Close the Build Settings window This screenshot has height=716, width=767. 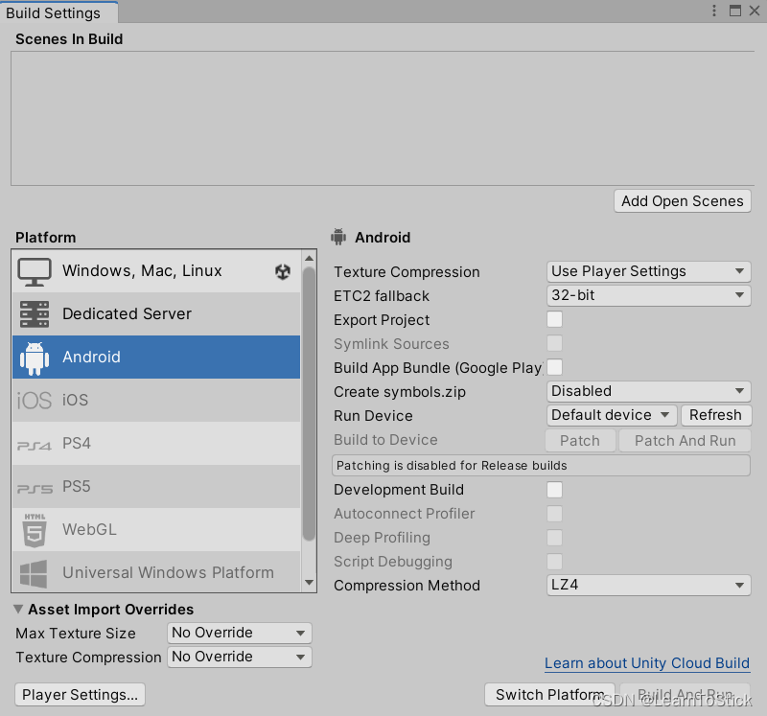tap(755, 11)
